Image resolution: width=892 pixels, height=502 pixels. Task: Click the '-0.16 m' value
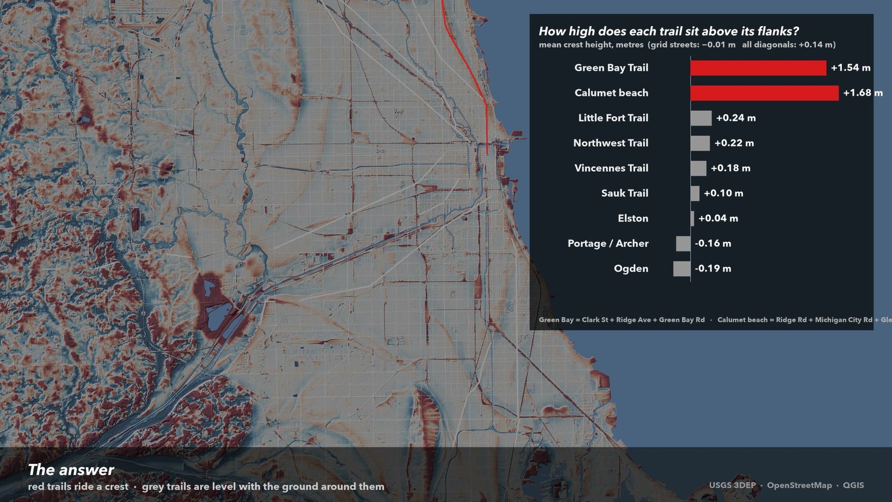pos(713,243)
